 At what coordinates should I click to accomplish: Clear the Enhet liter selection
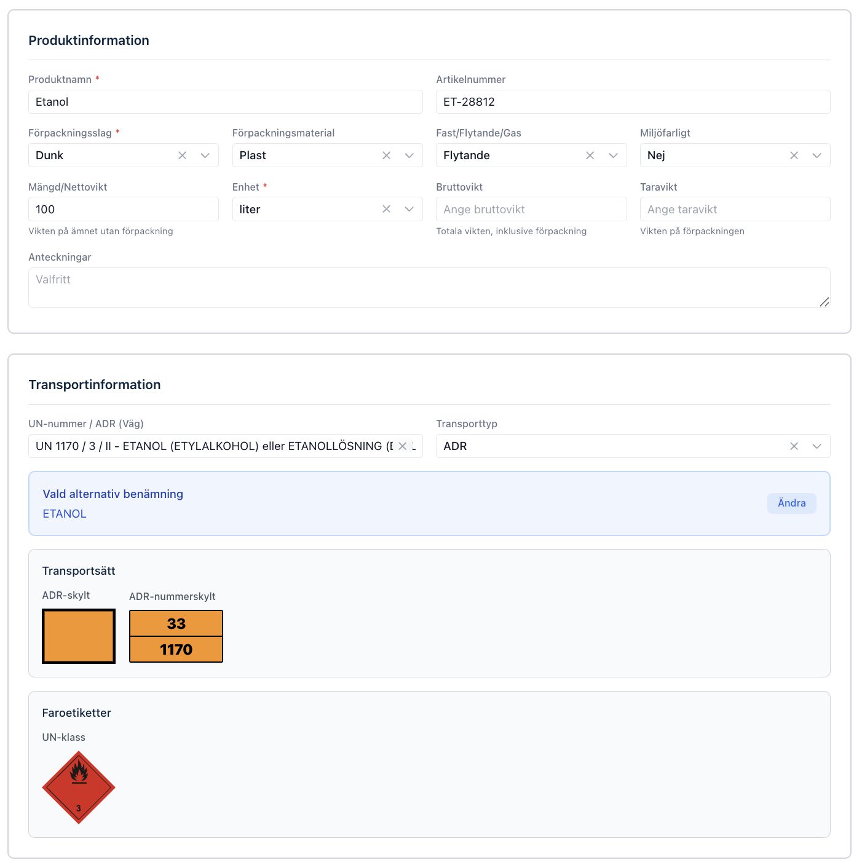click(x=386, y=209)
